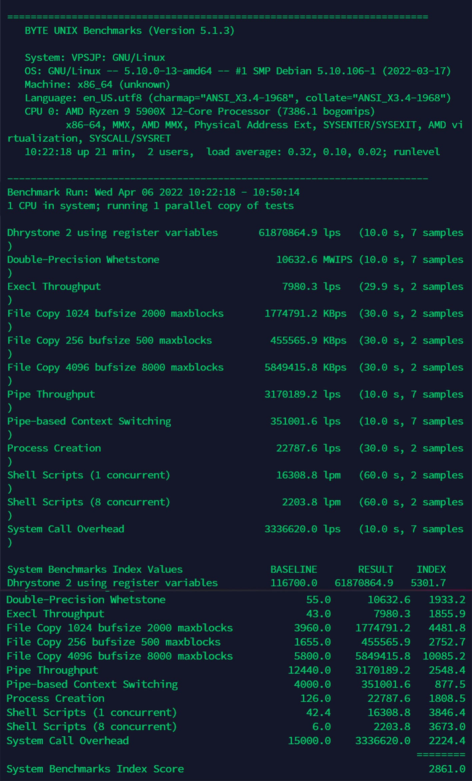Click the AMD Ryzen 9 5900X CPU line
The height and width of the screenshot is (781, 472).
click(199, 111)
